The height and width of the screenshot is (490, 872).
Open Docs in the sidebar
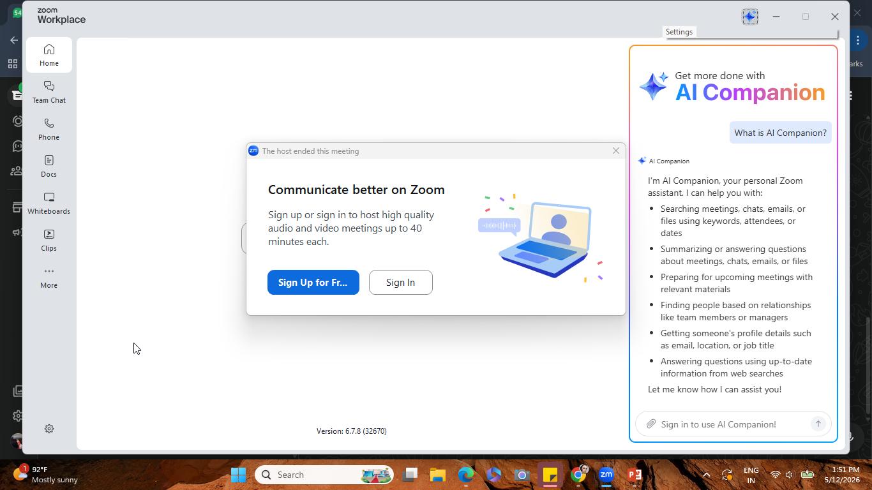(49, 167)
